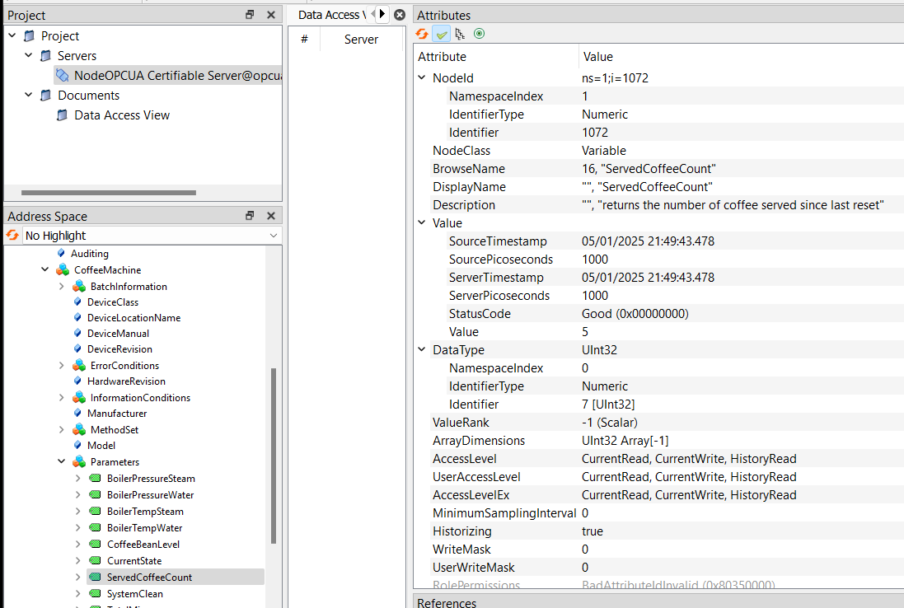Expand the ErrorConditions tree node
The image size is (904, 608).
62,366
